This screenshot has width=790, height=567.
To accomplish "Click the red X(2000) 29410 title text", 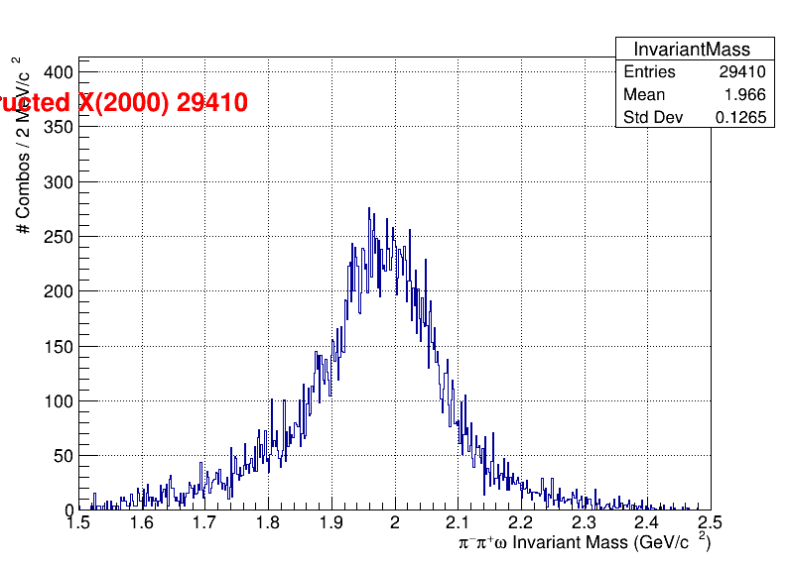I will click(123, 102).
